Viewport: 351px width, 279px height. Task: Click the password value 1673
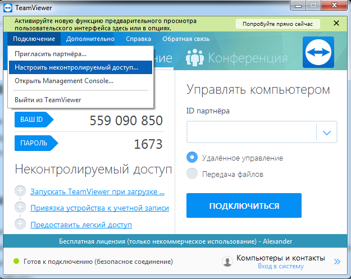148,144
